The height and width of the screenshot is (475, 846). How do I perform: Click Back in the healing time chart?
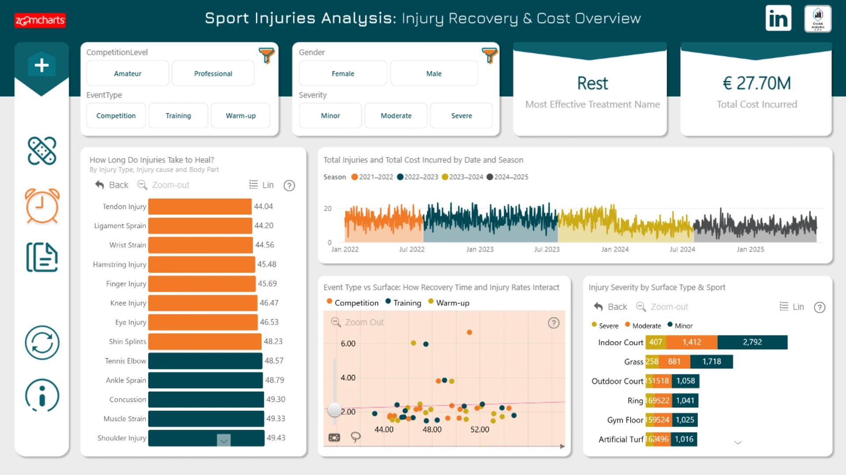pos(112,185)
